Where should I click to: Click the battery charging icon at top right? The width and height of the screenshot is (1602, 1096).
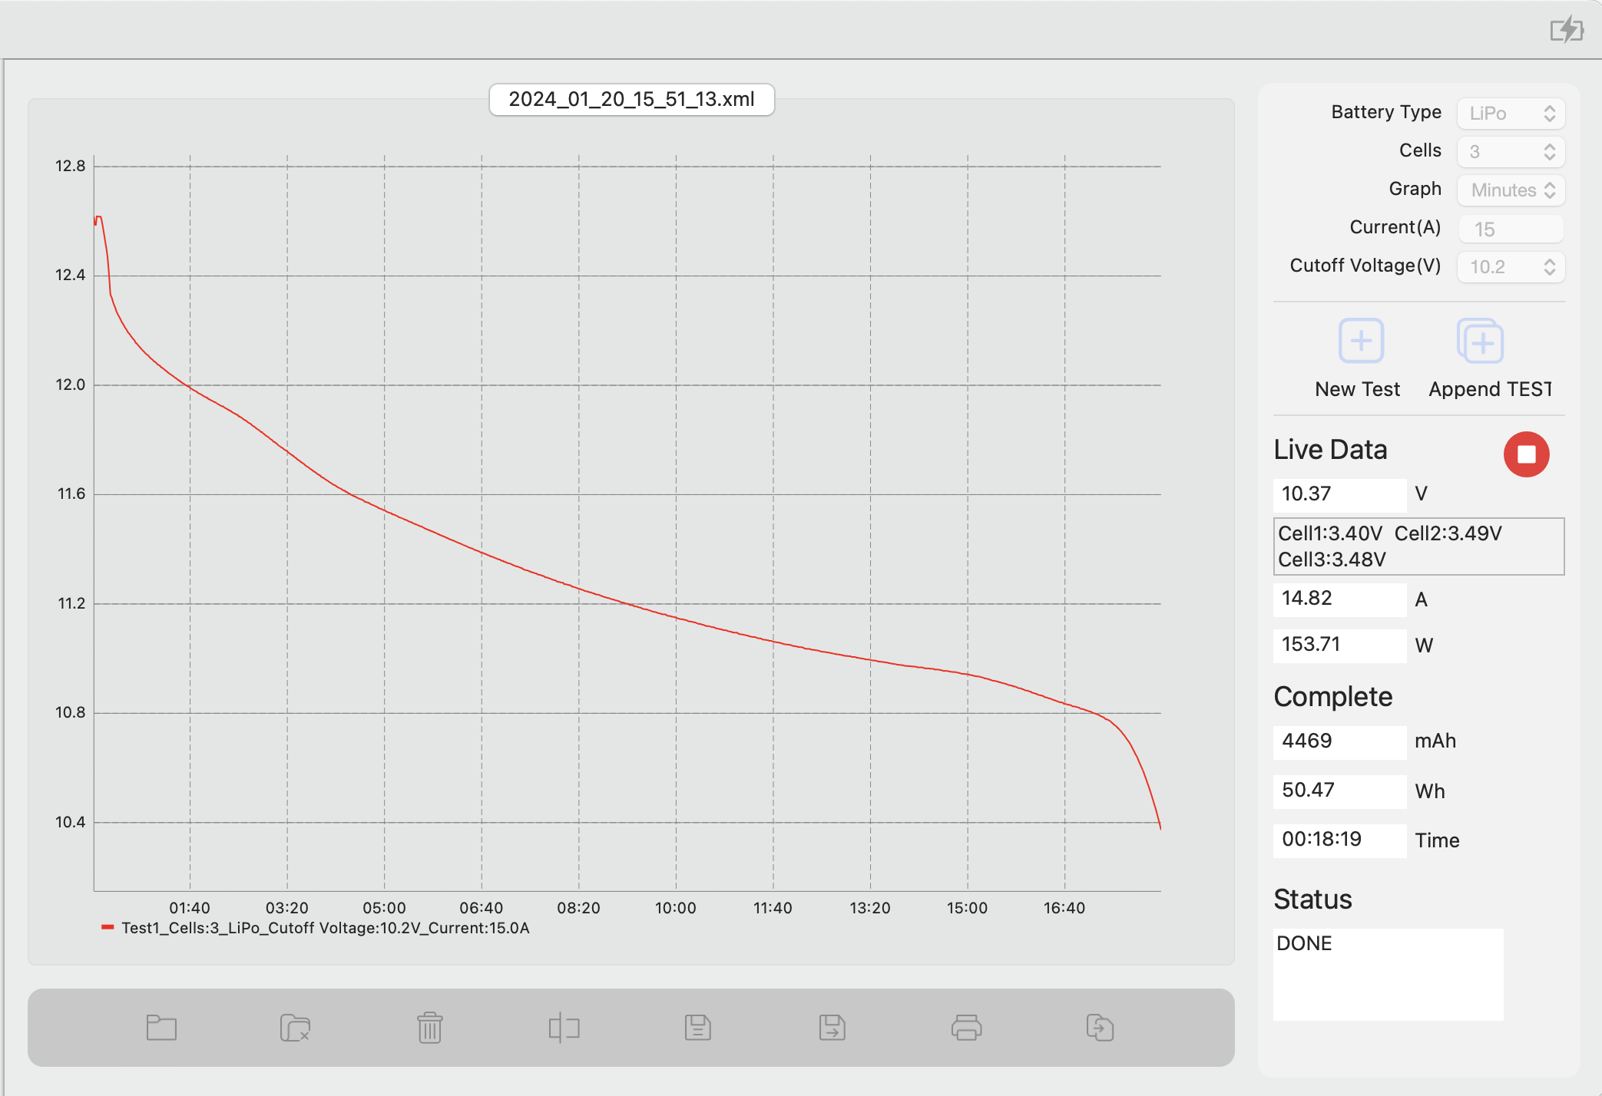pos(1566,30)
